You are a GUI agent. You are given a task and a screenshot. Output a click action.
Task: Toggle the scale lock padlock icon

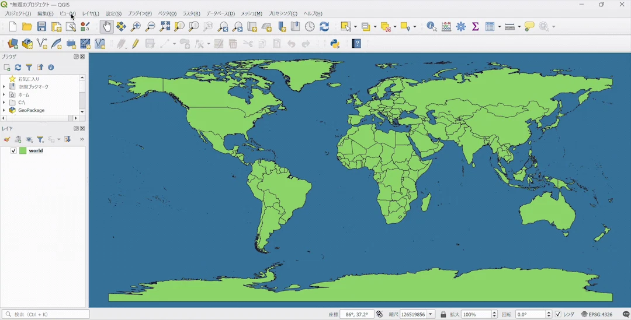click(443, 314)
